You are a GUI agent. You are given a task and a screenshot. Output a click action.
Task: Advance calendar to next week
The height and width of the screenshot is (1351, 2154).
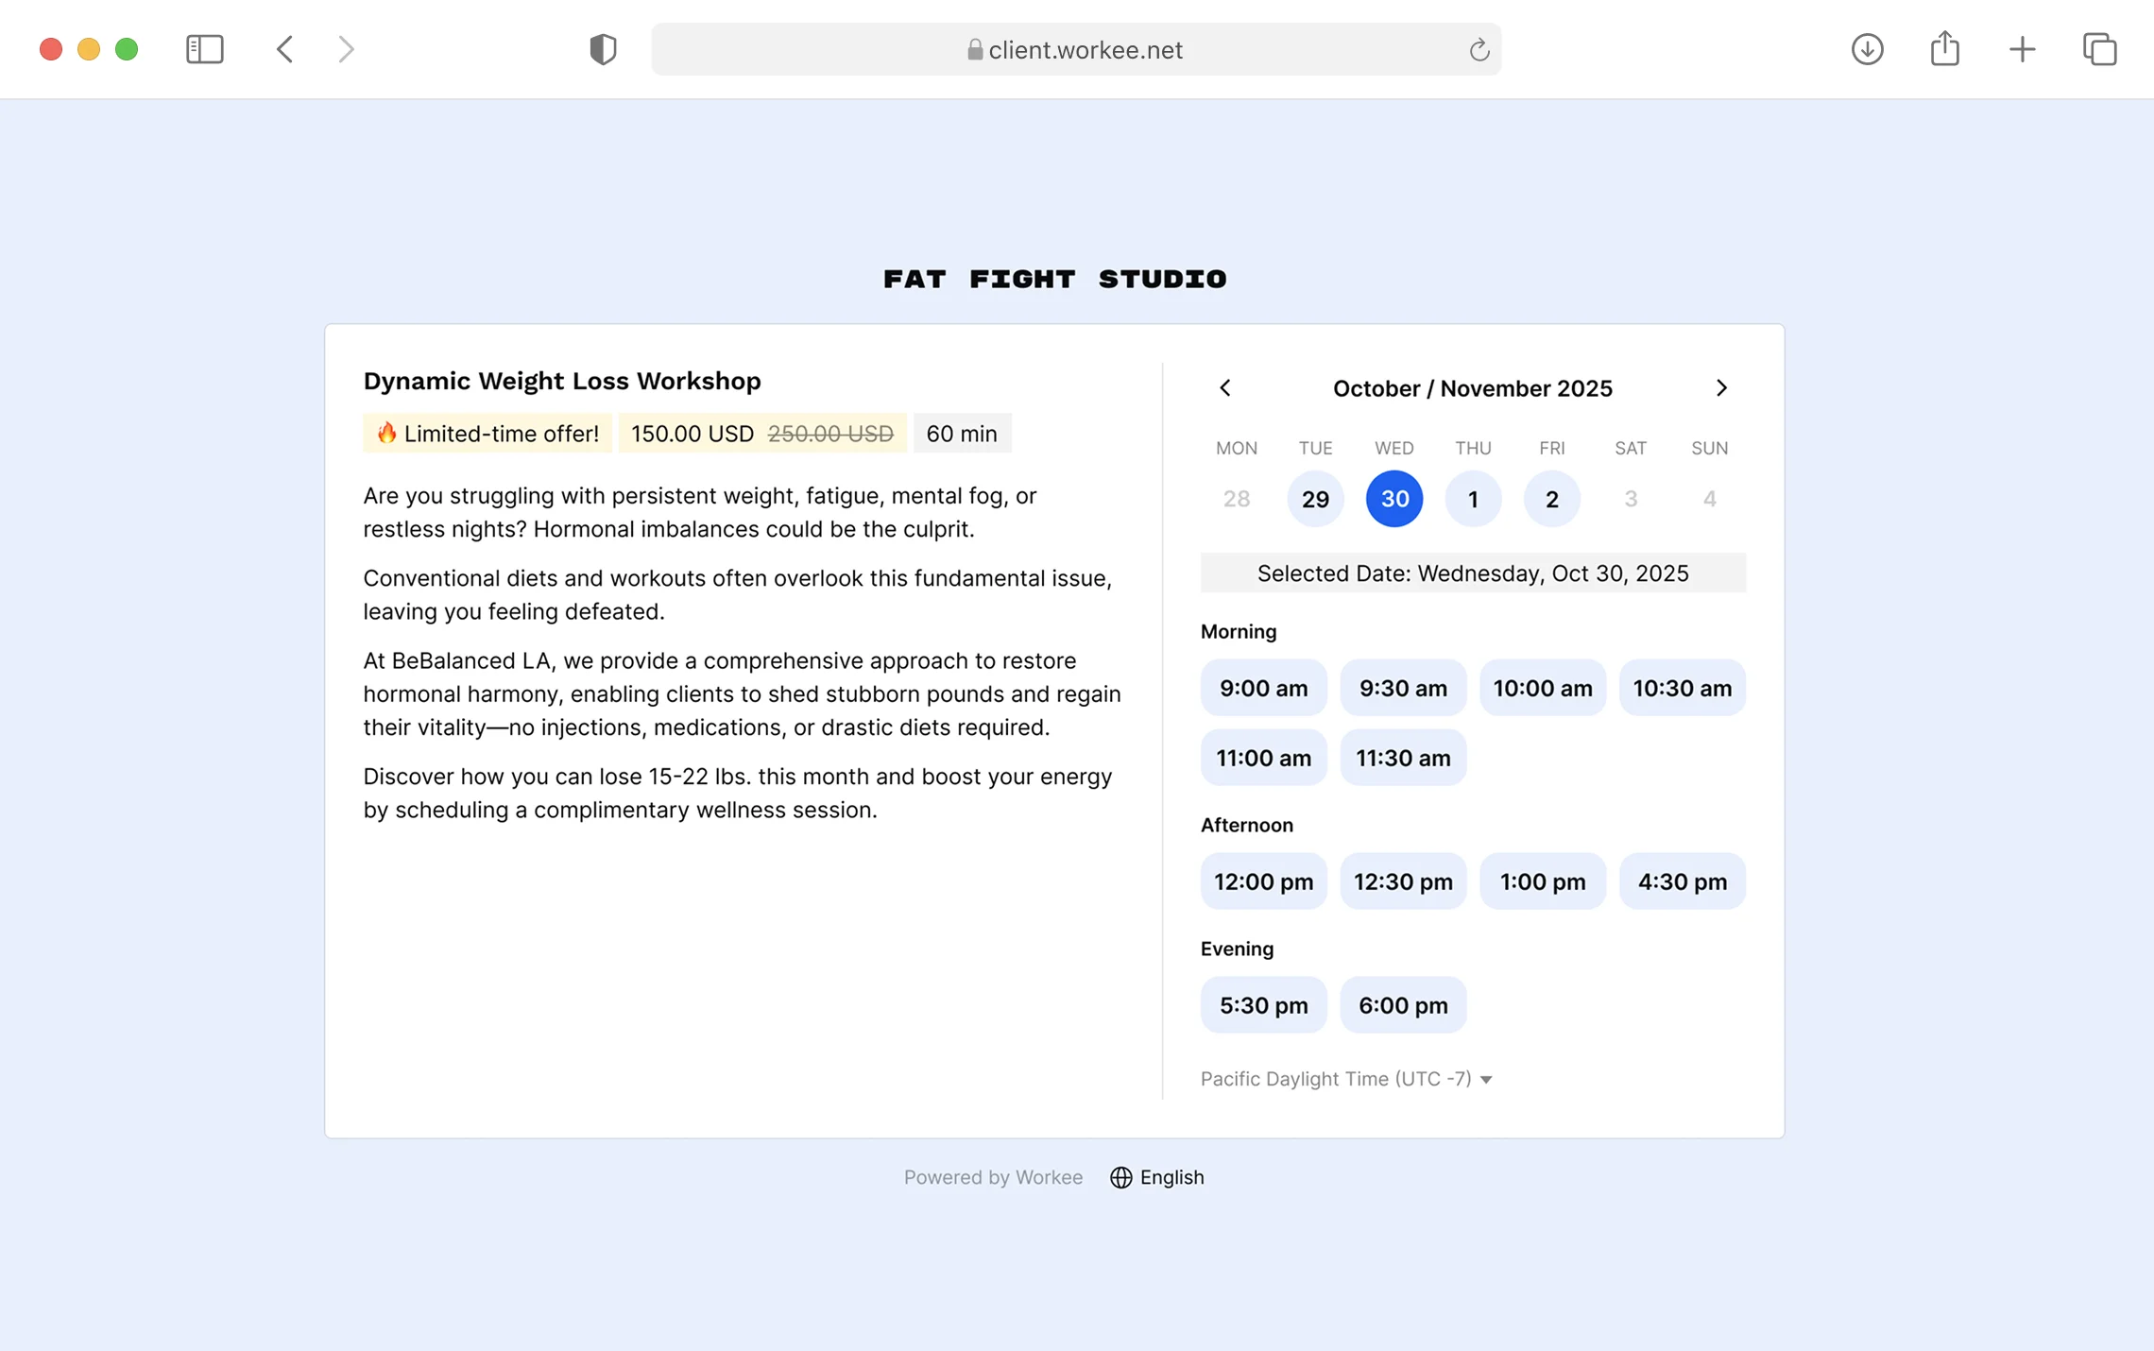1720,388
